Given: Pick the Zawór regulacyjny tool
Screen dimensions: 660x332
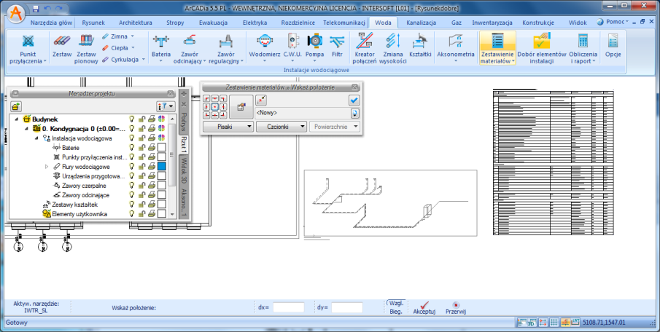Looking at the screenshot, I should (226, 49).
